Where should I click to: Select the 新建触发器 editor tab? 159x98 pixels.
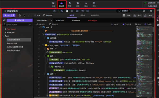pos(76,21)
